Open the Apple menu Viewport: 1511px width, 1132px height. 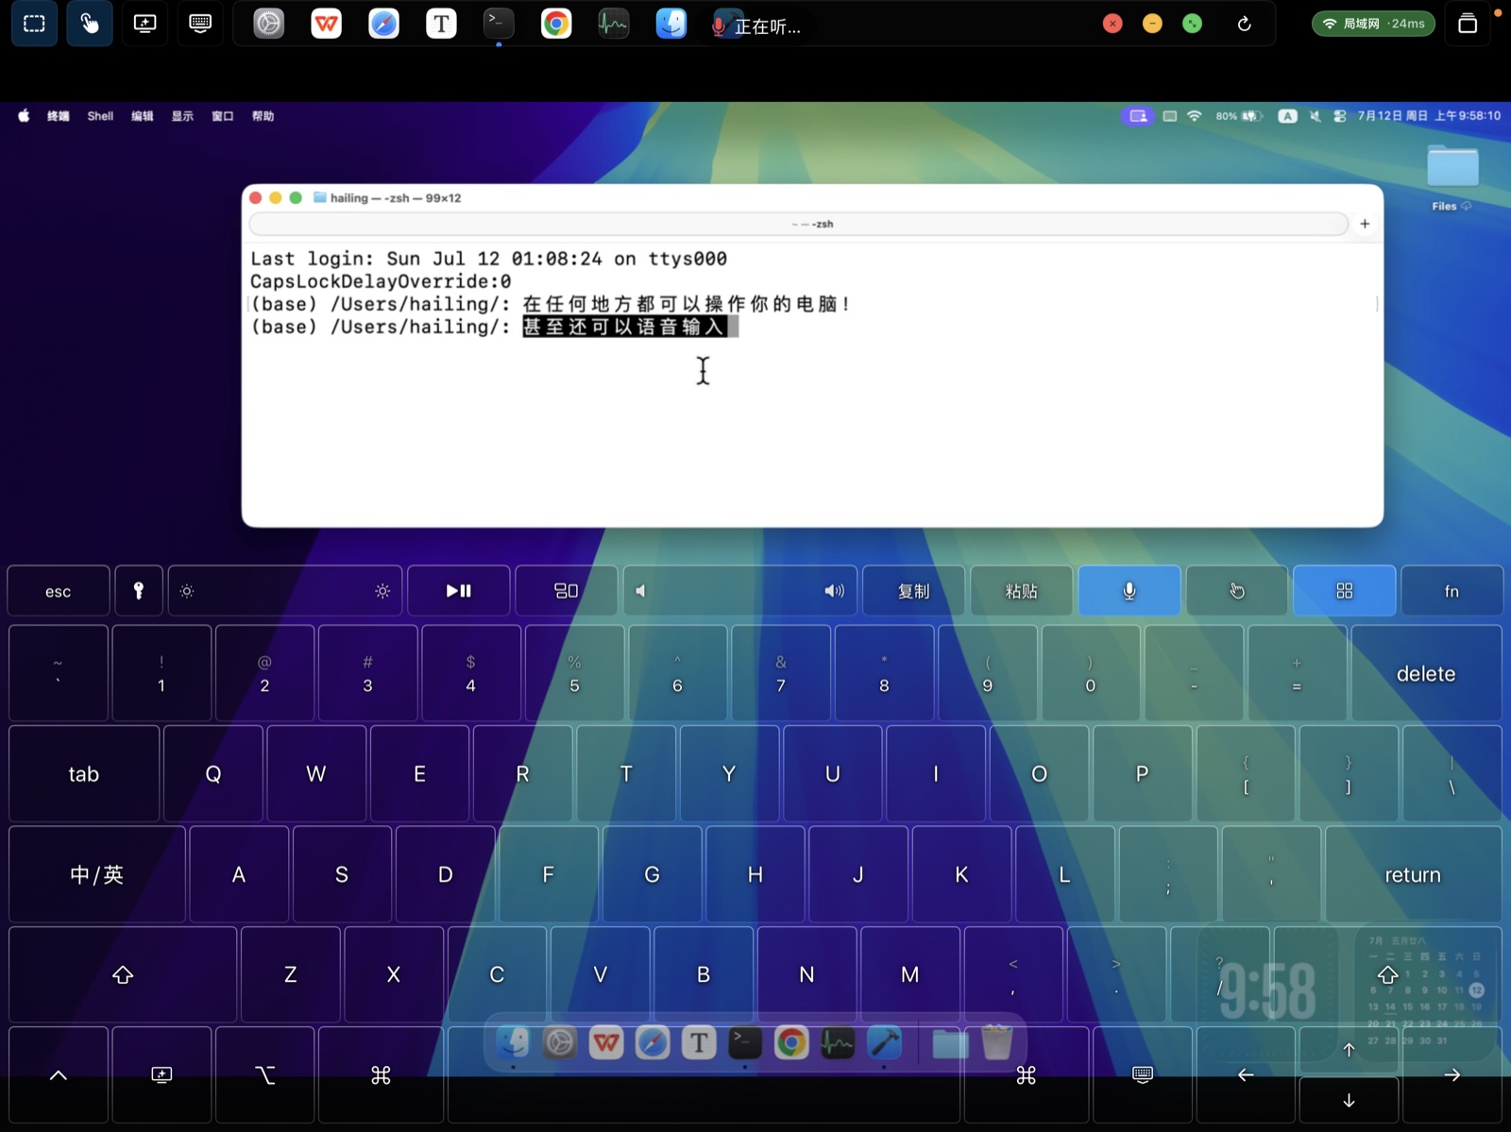[24, 116]
